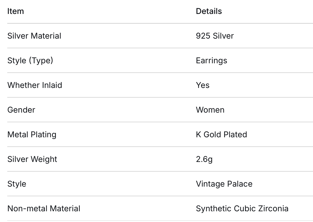This screenshot has width=313, height=222.
Task: Select the 'Whether Inlaid' label
Action: [x=35, y=85]
